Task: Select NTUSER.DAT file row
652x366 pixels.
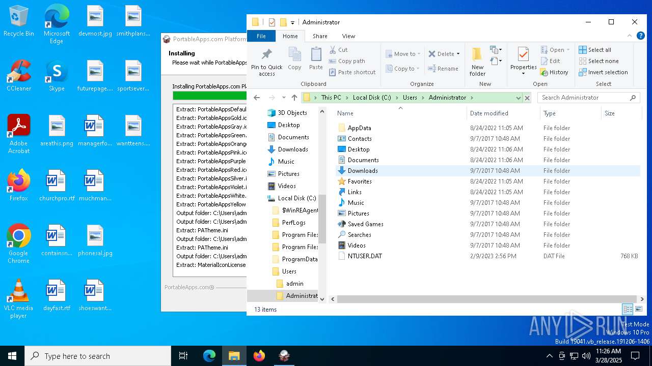Action: tap(488, 256)
